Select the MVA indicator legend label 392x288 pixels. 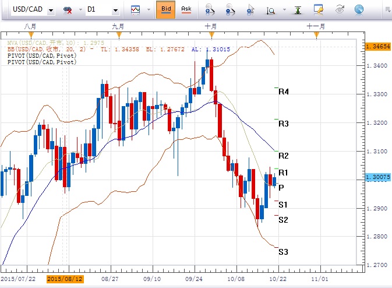(55, 43)
